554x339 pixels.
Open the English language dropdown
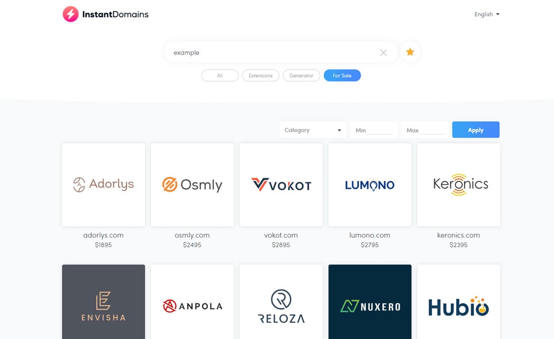point(487,14)
